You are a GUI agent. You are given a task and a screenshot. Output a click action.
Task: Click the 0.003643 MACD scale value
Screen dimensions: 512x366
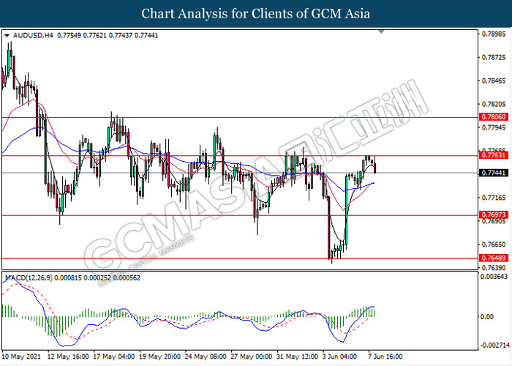(494, 277)
